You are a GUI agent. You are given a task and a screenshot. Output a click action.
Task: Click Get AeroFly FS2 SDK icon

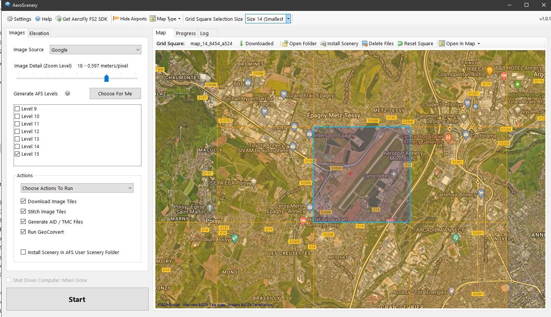pos(58,19)
